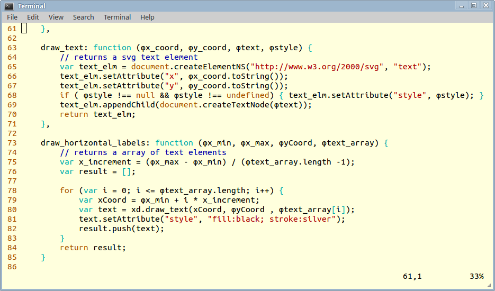Click the 'null' keyword on line 68
The width and height of the screenshot is (495, 291).
point(145,95)
